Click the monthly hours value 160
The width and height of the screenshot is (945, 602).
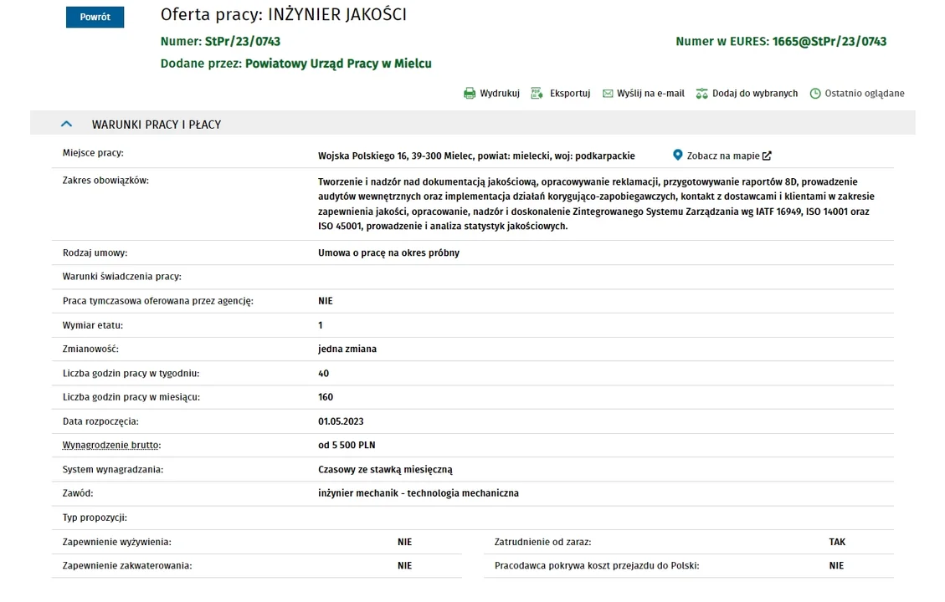tap(326, 396)
